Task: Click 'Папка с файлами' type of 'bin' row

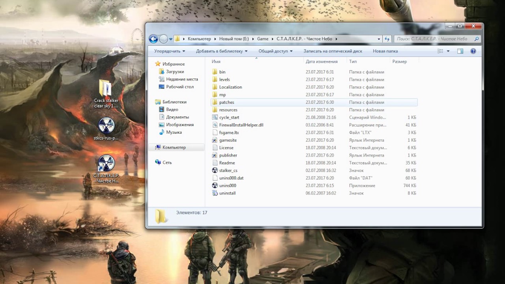Action: (x=367, y=72)
